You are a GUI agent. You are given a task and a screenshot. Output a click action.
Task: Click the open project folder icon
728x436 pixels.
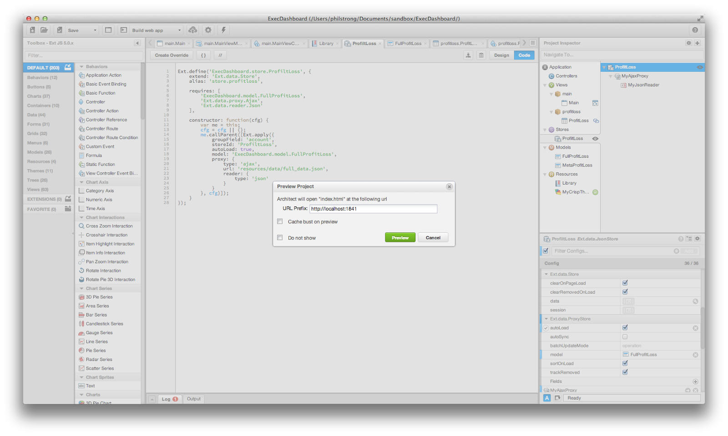pyautogui.click(x=44, y=30)
